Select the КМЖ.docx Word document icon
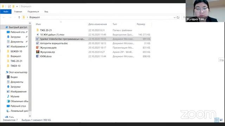 (38, 56)
